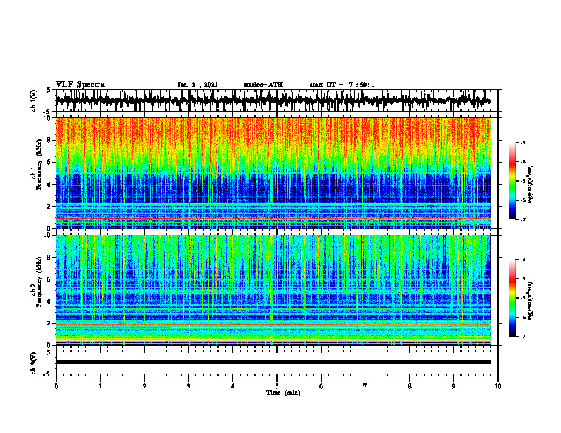The width and height of the screenshot is (561, 433).
Task: Click time axis tick label "4"
Action: coord(233,386)
